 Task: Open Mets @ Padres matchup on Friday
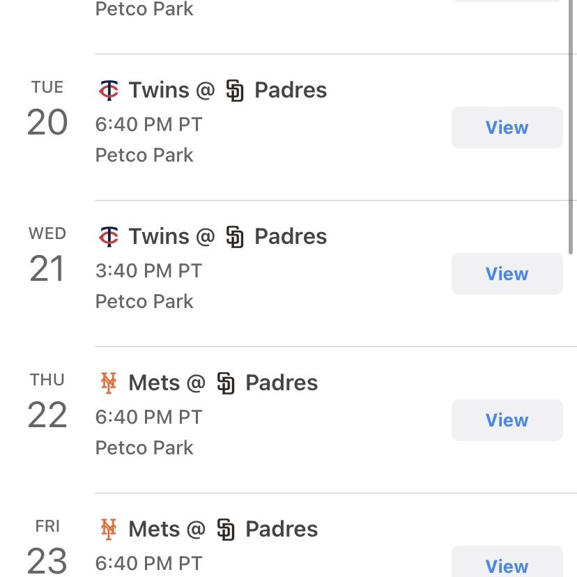click(x=208, y=529)
